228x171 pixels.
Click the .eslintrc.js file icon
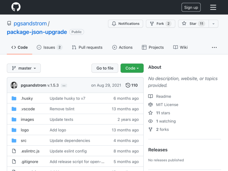click(x=14, y=151)
